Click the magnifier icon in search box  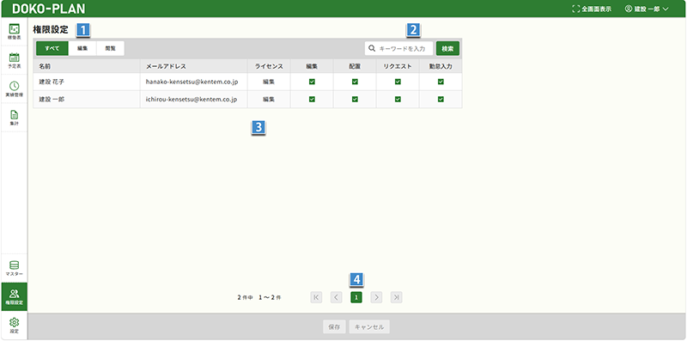coord(372,48)
